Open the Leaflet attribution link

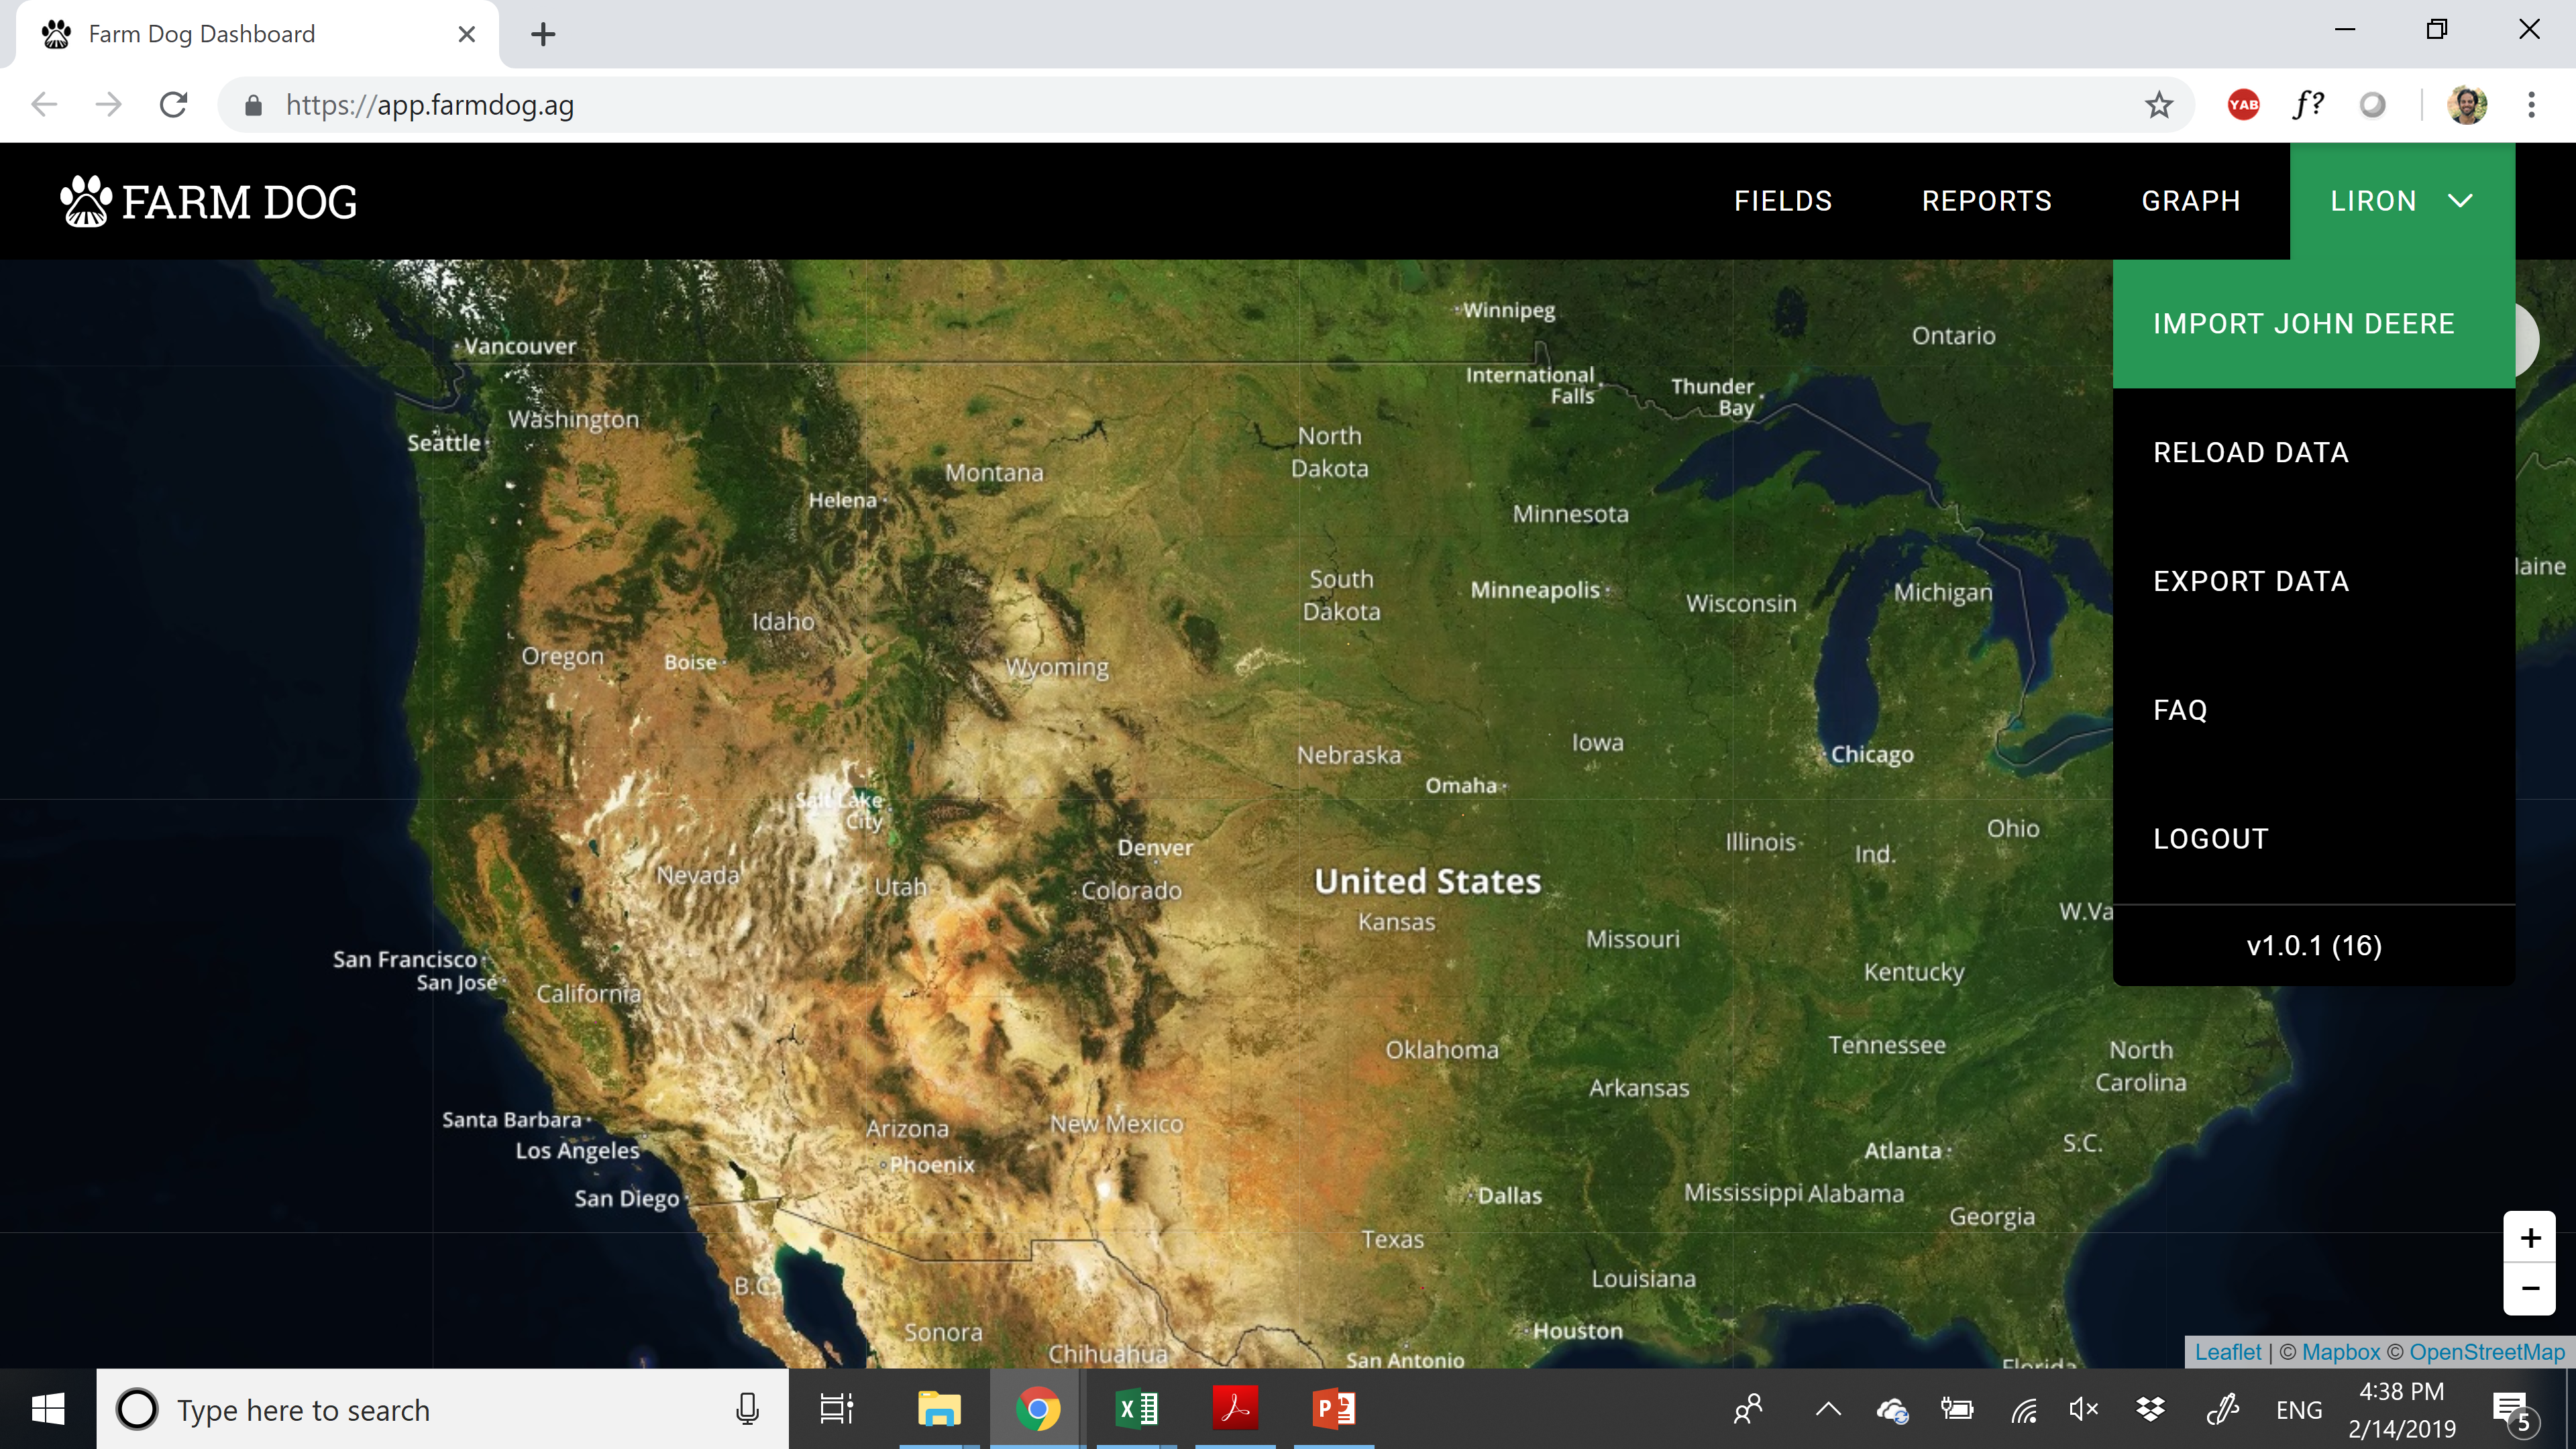[x=2227, y=1352]
